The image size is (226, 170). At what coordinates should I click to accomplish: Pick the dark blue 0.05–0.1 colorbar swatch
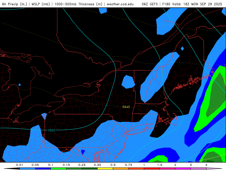tap(43, 169)
